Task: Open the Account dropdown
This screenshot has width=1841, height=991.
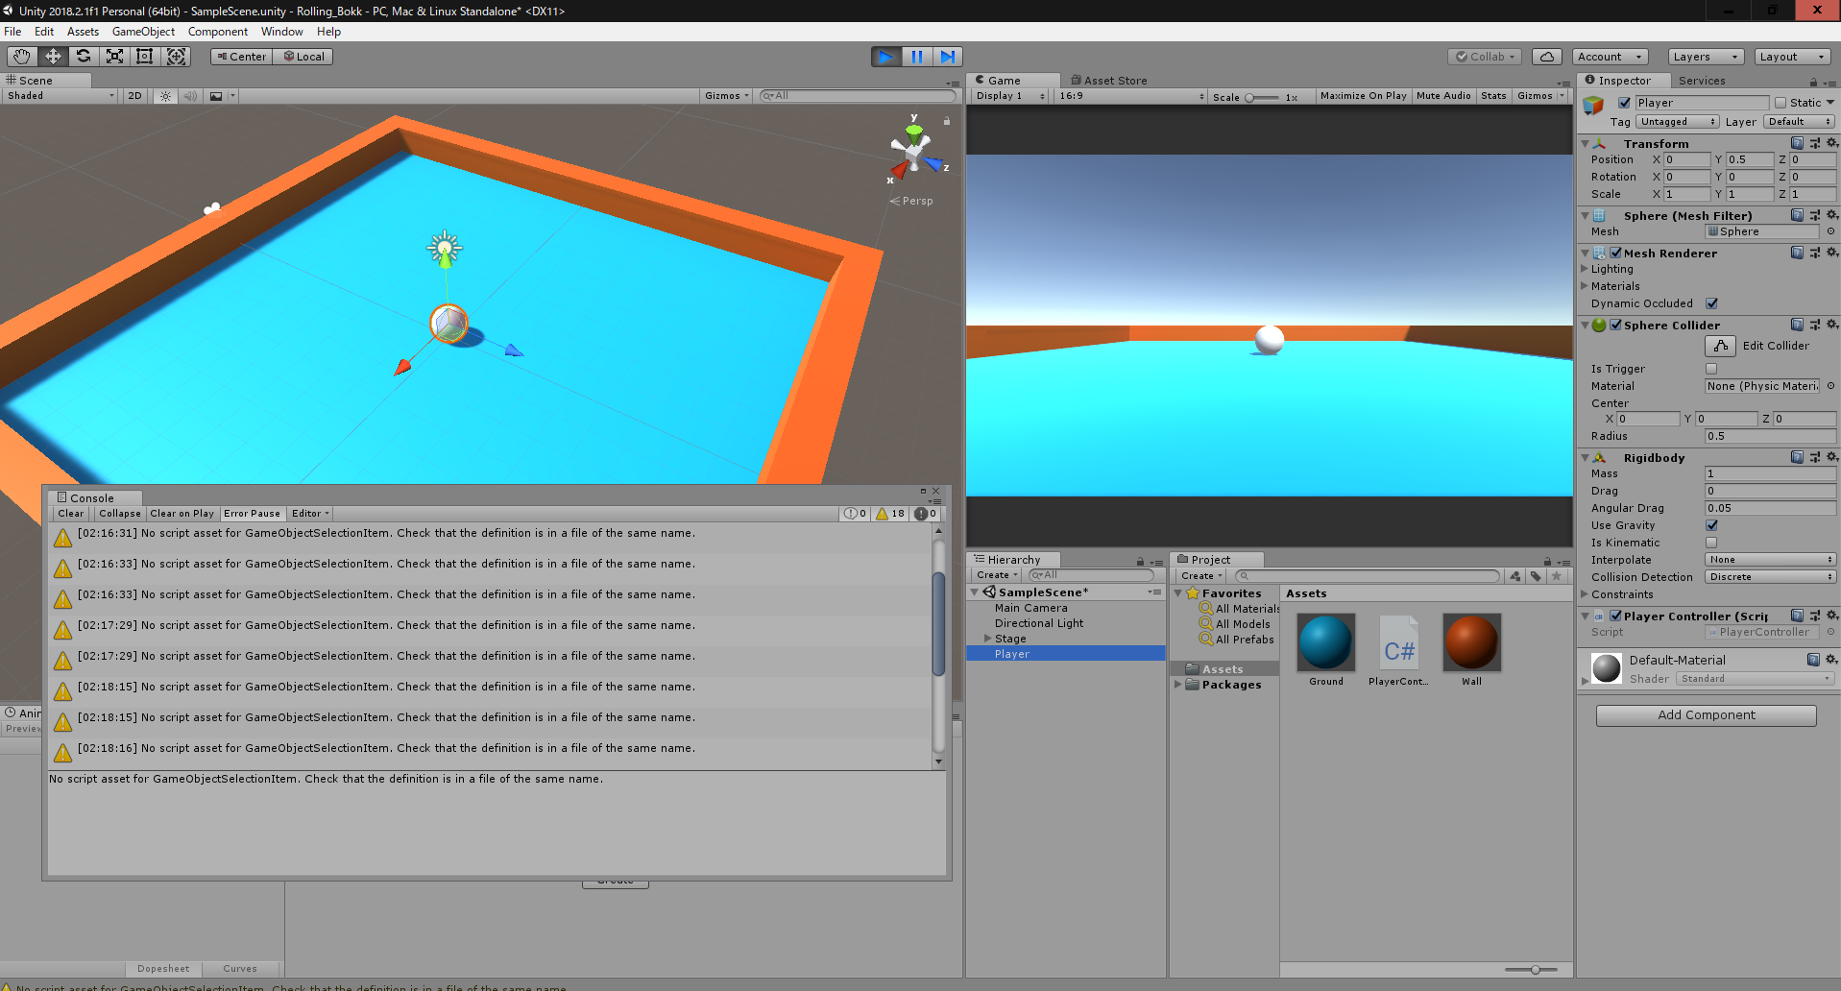Action: (x=1611, y=57)
